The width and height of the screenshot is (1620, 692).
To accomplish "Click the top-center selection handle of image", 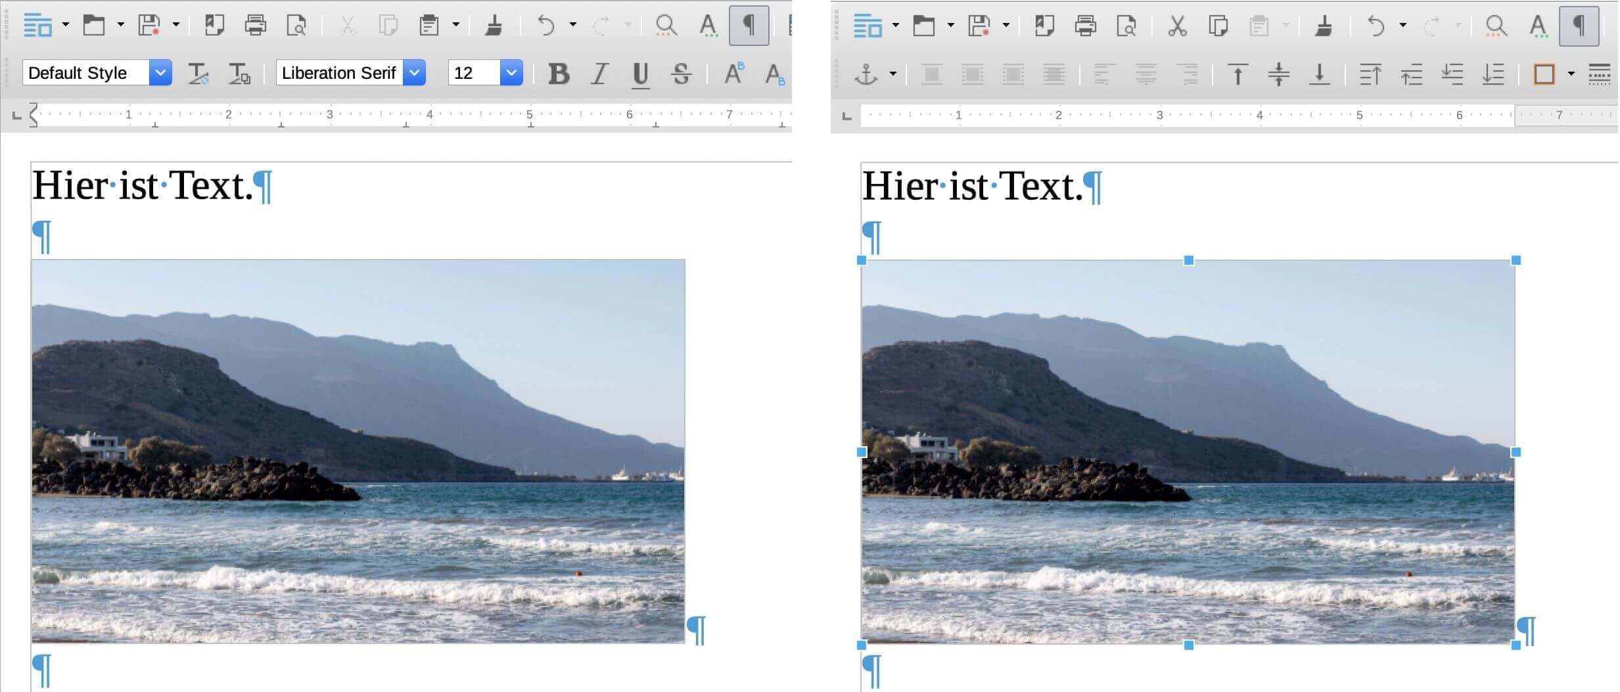I will (x=1188, y=261).
